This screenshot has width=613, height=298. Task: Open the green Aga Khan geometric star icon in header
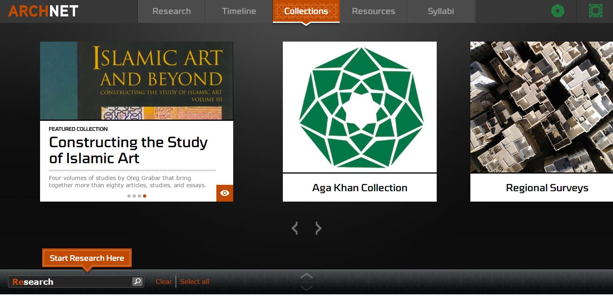point(557,11)
